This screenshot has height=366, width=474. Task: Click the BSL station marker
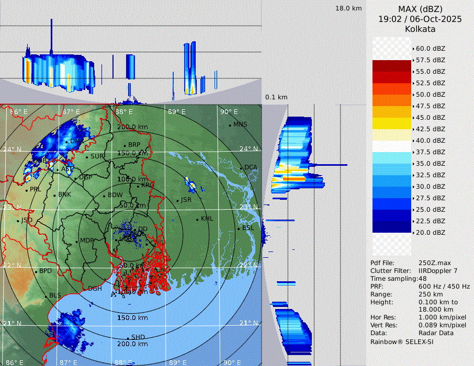click(239, 228)
